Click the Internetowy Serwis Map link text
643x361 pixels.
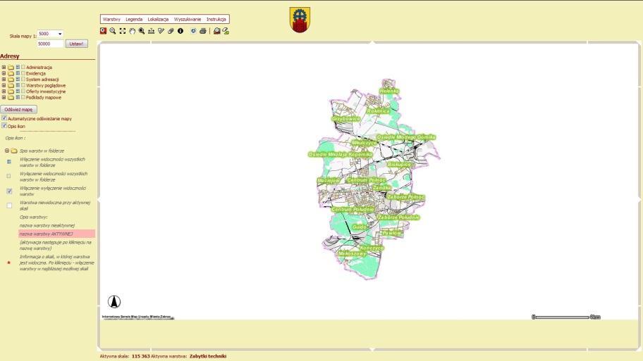(137, 317)
